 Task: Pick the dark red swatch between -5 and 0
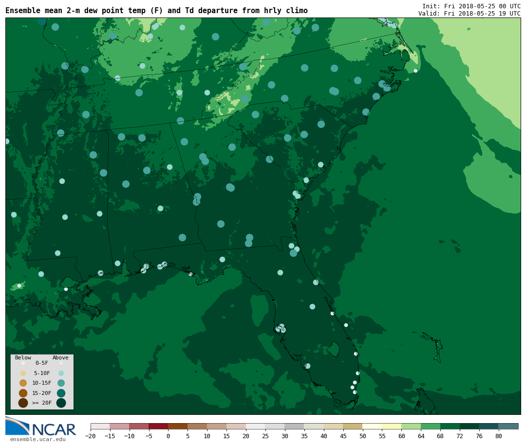pos(158,426)
